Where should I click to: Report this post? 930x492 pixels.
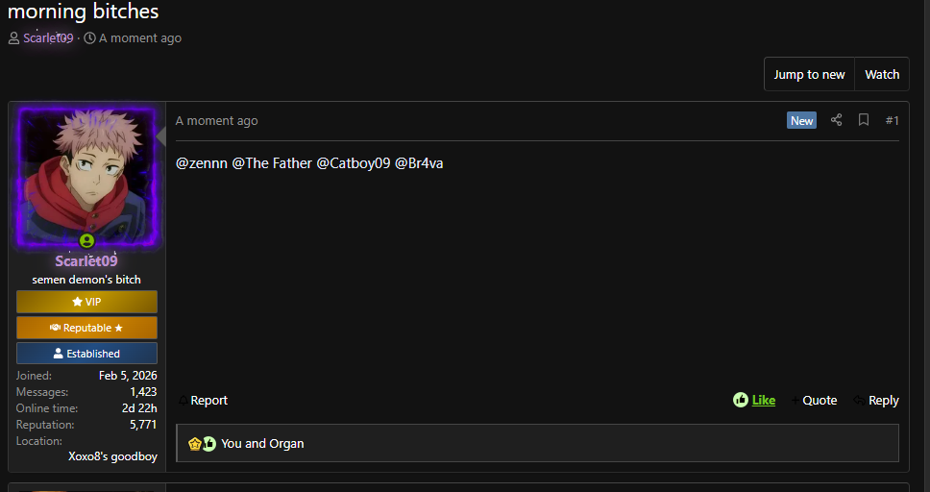click(204, 400)
